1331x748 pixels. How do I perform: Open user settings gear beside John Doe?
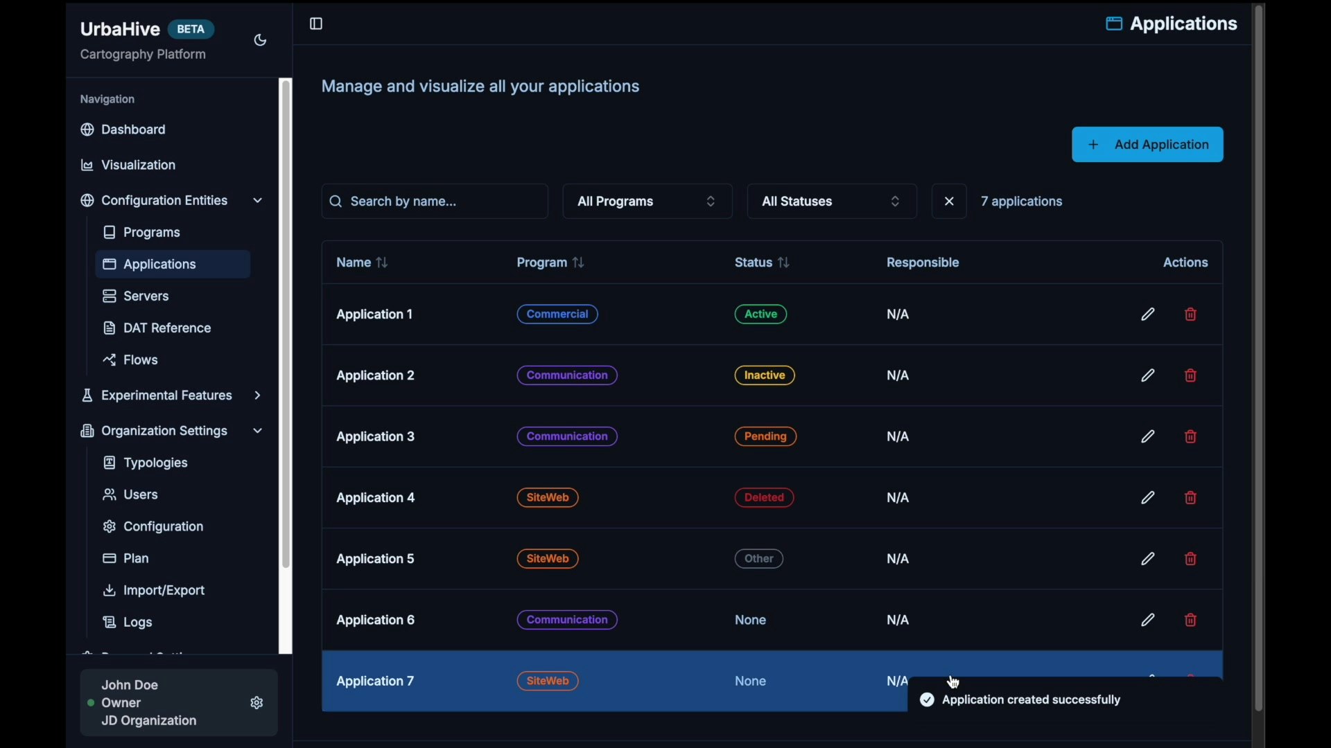pos(257,703)
